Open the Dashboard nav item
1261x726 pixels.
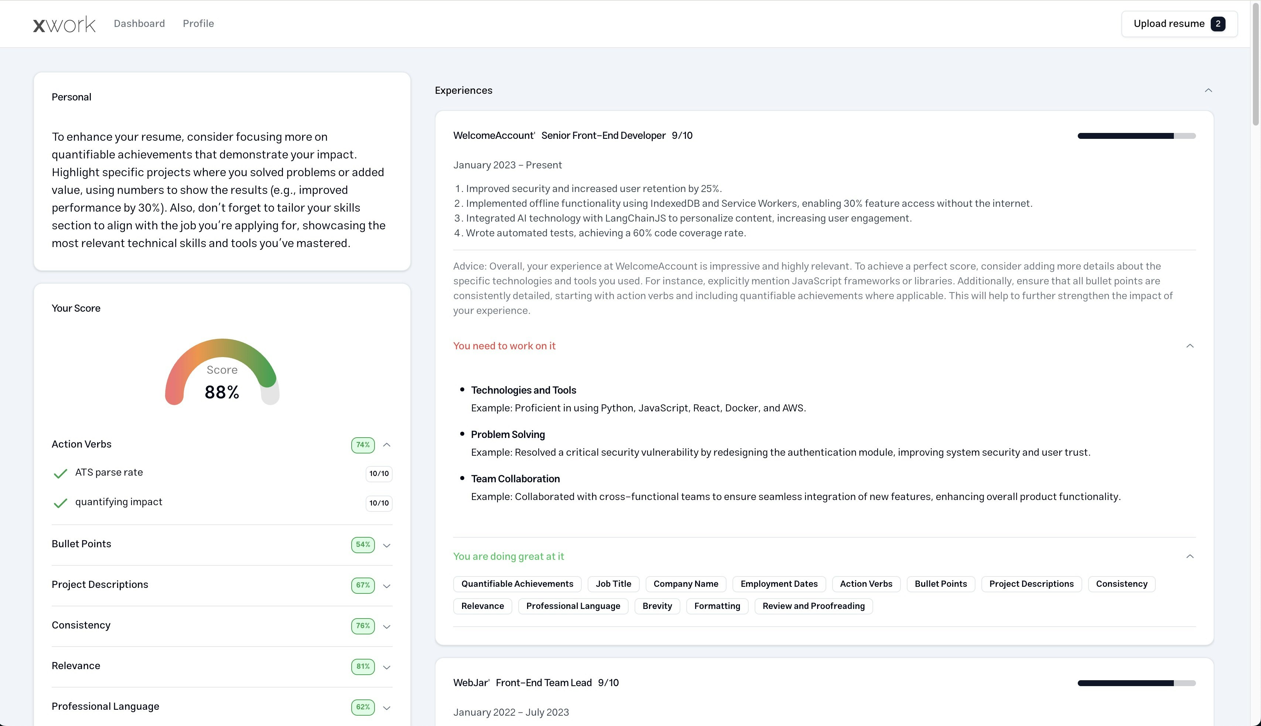pyautogui.click(x=139, y=23)
